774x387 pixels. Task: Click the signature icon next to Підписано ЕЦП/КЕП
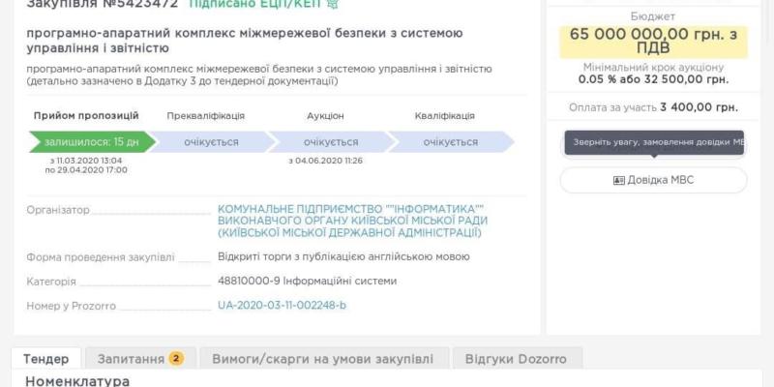(x=333, y=4)
